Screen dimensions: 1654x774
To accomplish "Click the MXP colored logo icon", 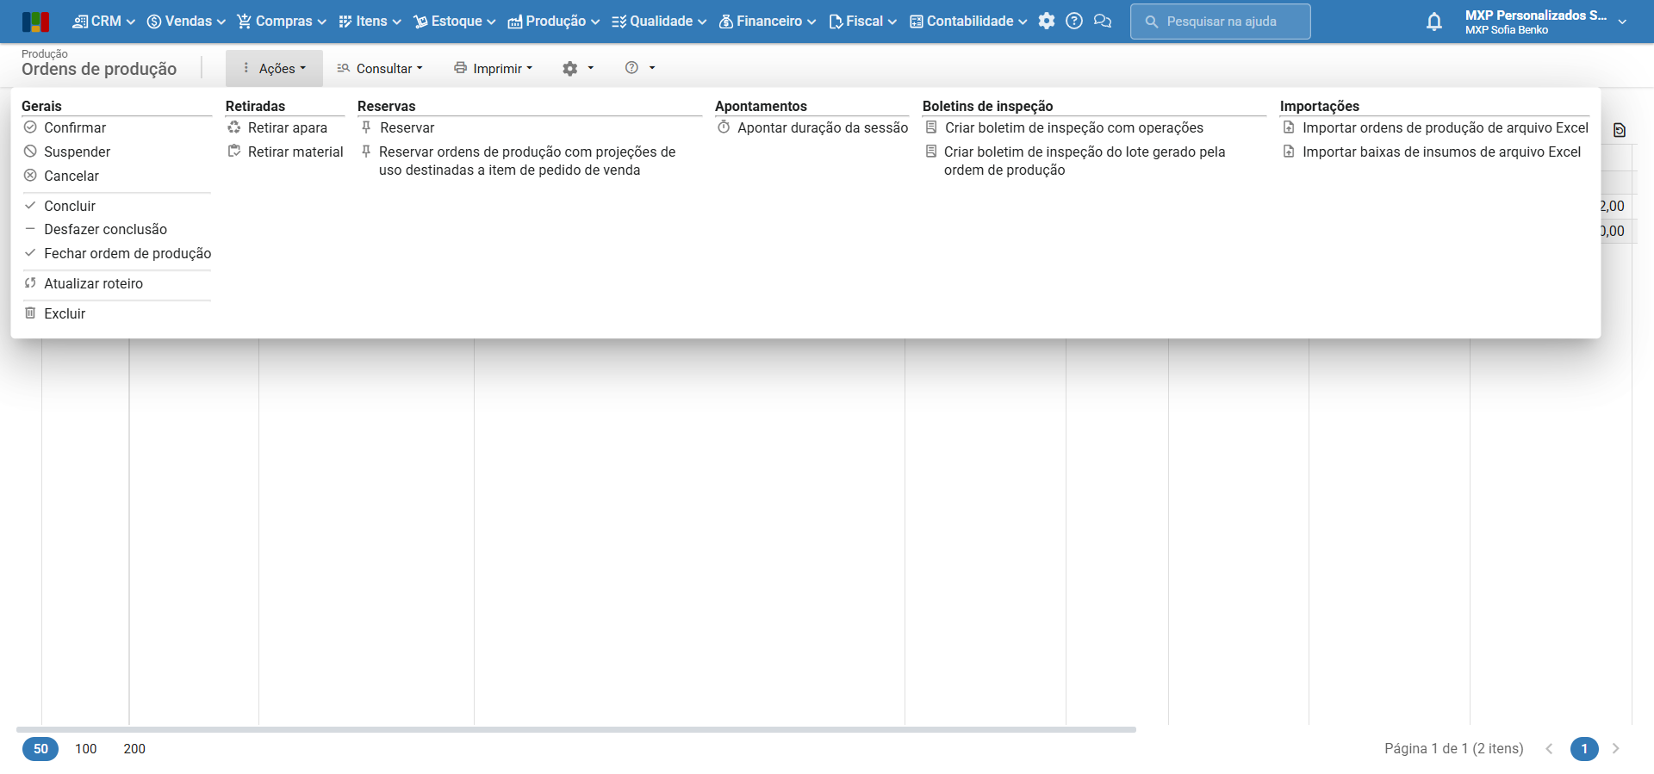I will pyautogui.click(x=35, y=22).
